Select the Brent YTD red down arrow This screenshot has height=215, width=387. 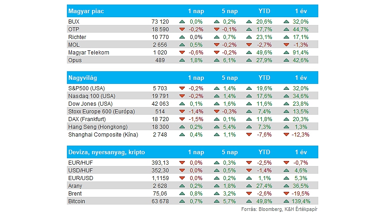[x=249, y=193]
